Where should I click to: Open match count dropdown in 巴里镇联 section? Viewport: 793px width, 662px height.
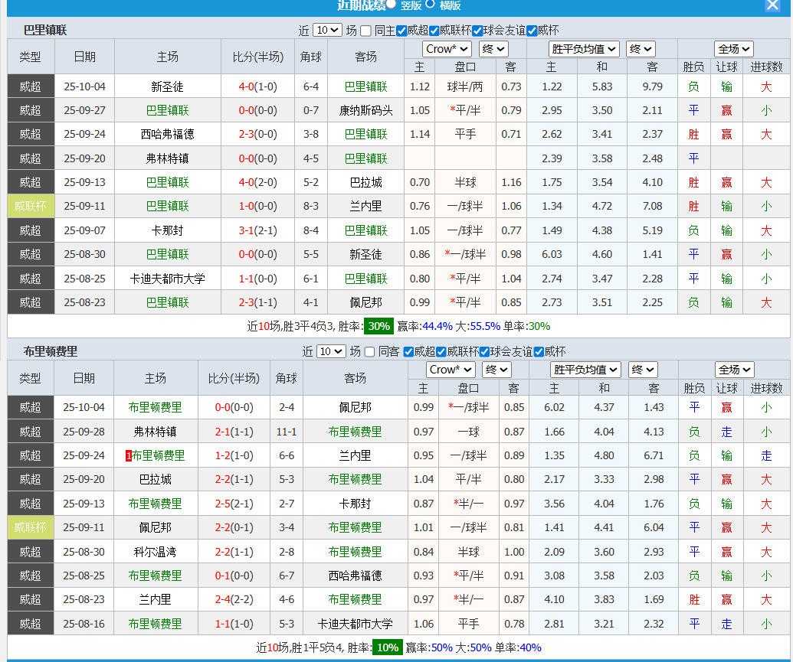click(x=327, y=31)
